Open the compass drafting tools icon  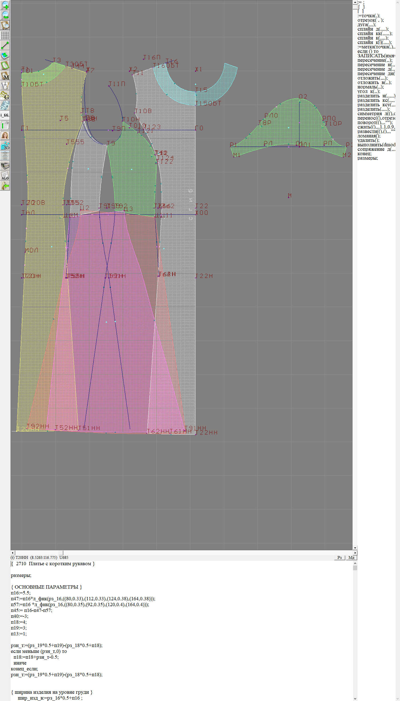tap(5, 85)
